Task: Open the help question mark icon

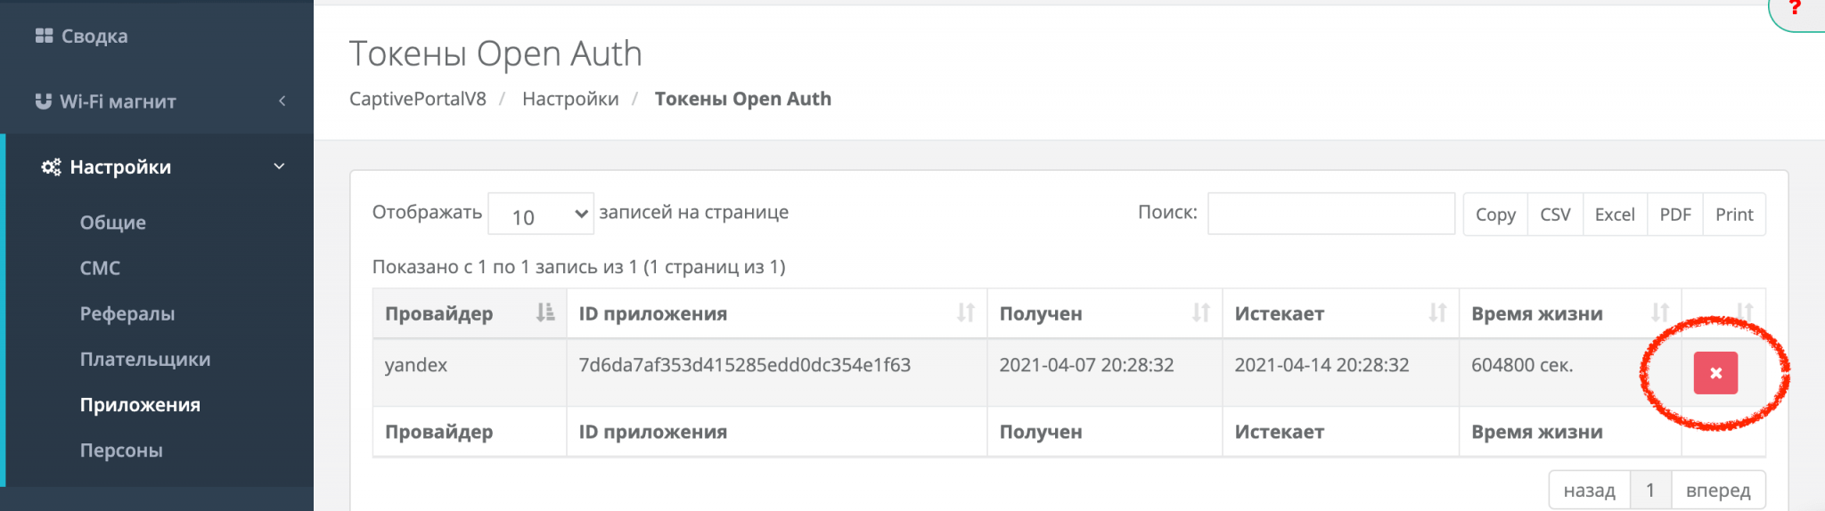Action: click(1795, 8)
